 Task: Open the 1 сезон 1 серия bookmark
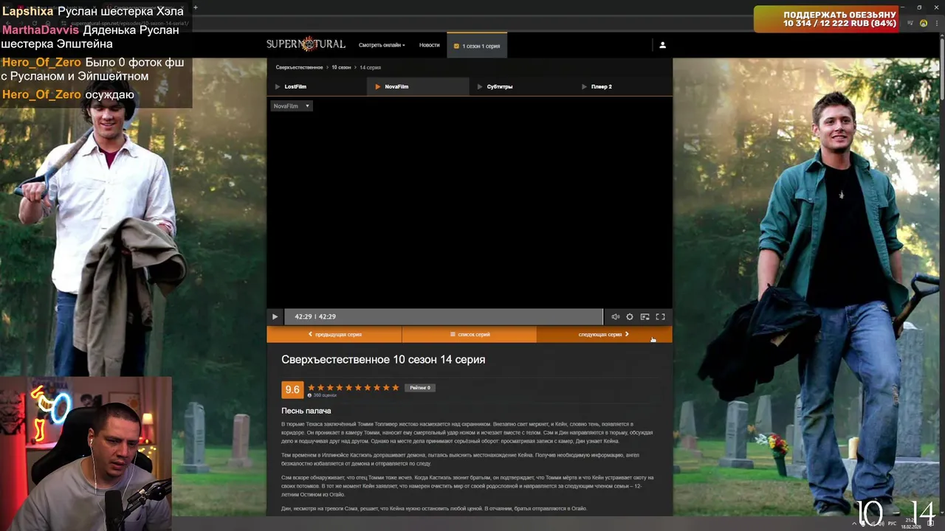(x=477, y=46)
